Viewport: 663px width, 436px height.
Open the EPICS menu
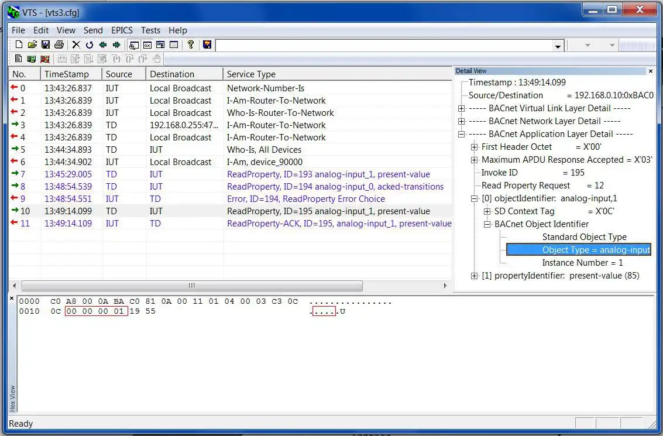[122, 30]
